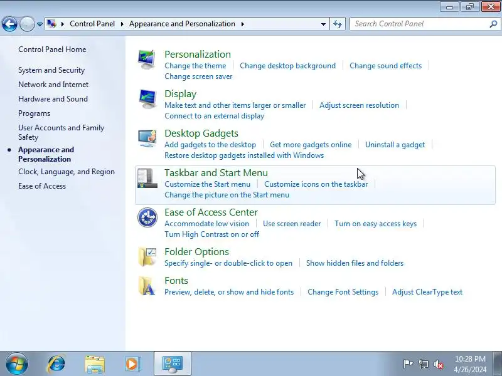502x376 pixels.
Task: Click Show hidden files and folders
Action: click(x=355, y=263)
